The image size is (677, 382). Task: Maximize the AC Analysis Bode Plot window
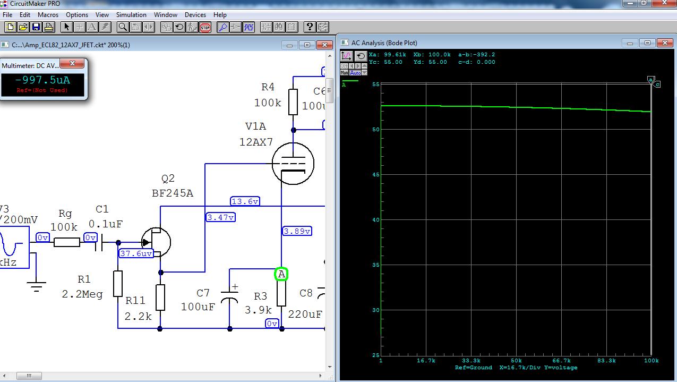click(x=647, y=43)
